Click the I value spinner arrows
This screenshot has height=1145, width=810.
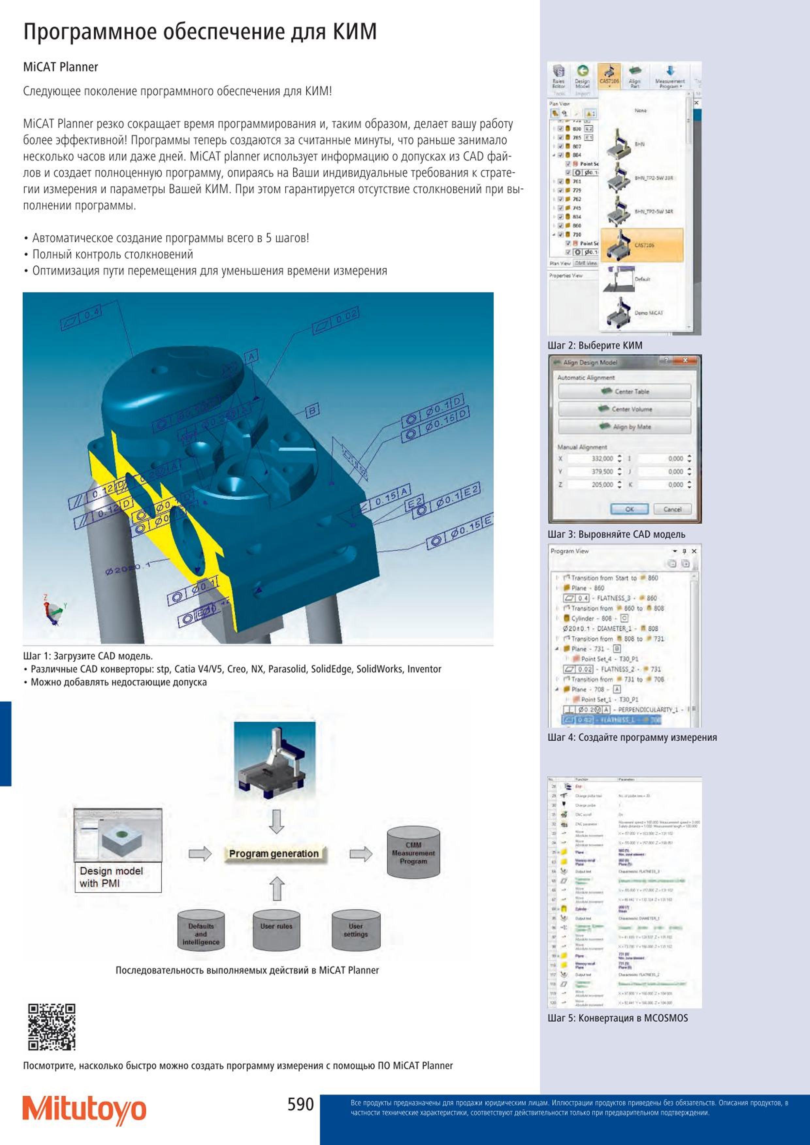[x=689, y=459]
